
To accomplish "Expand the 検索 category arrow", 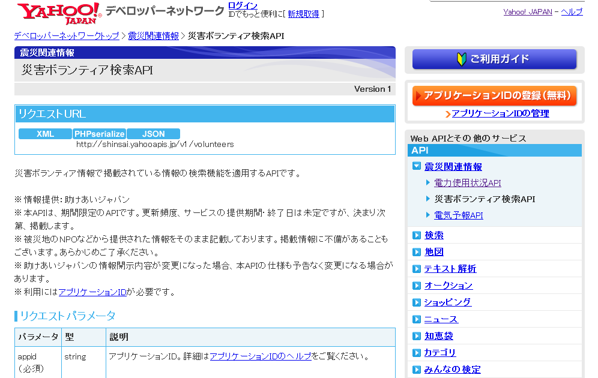I will 417,235.
